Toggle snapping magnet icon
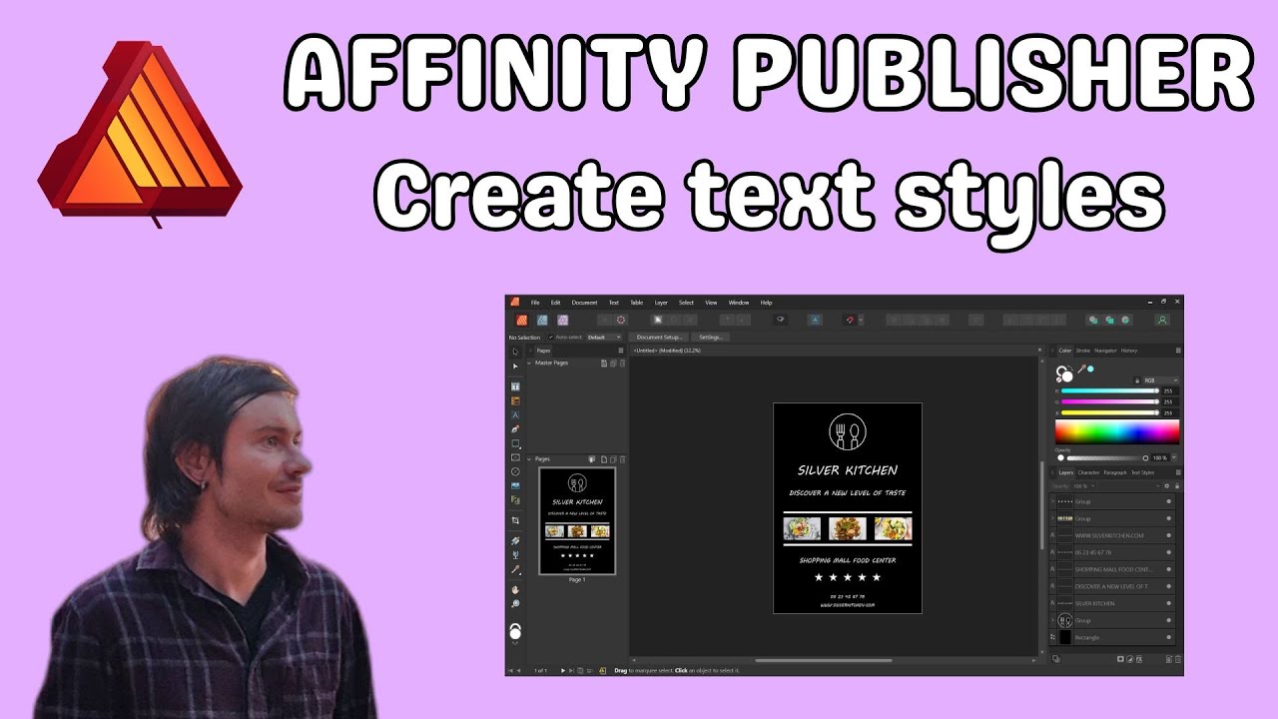This screenshot has width=1278, height=719. pos(850,321)
